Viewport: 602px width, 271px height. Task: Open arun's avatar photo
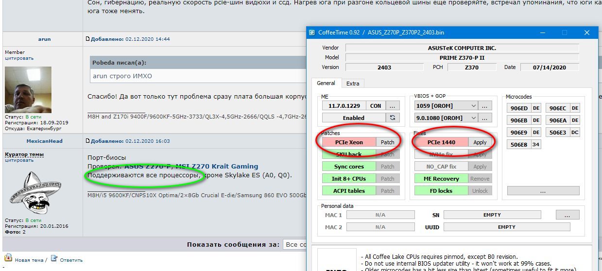[x=28, y=90]
